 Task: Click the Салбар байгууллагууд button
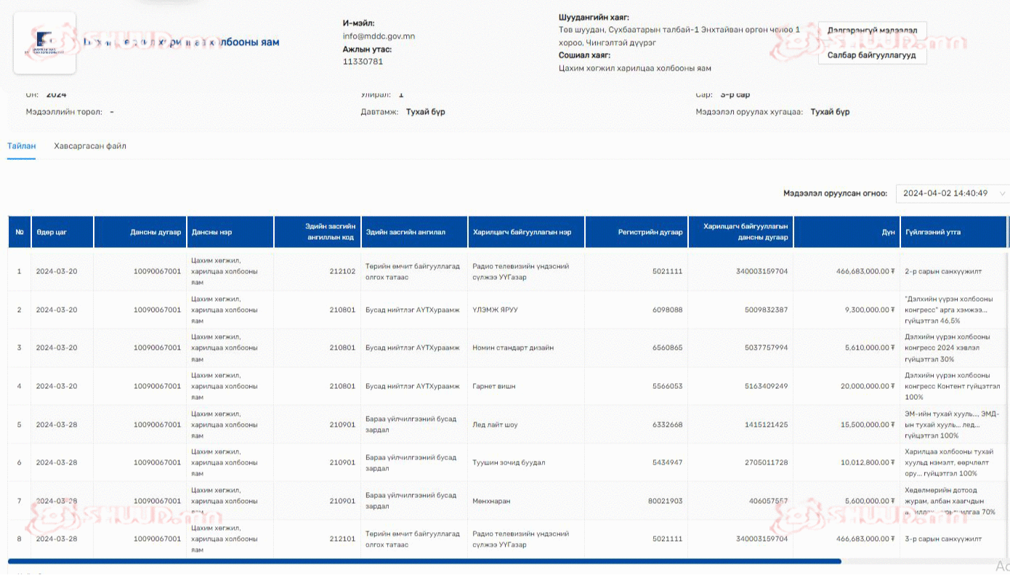(x=872, y=55)
